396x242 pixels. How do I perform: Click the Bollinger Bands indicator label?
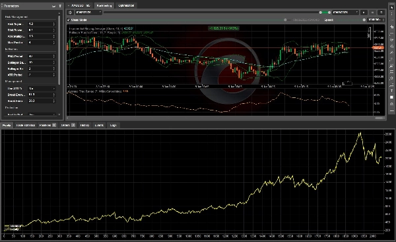[x=111, y=32]
